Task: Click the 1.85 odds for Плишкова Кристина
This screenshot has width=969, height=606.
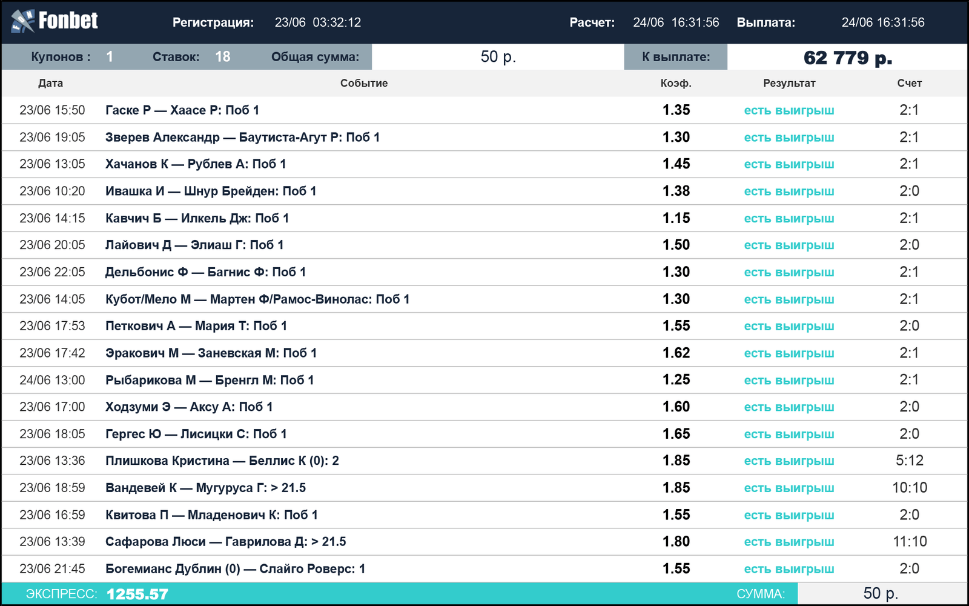Action: tap(676, 461)
